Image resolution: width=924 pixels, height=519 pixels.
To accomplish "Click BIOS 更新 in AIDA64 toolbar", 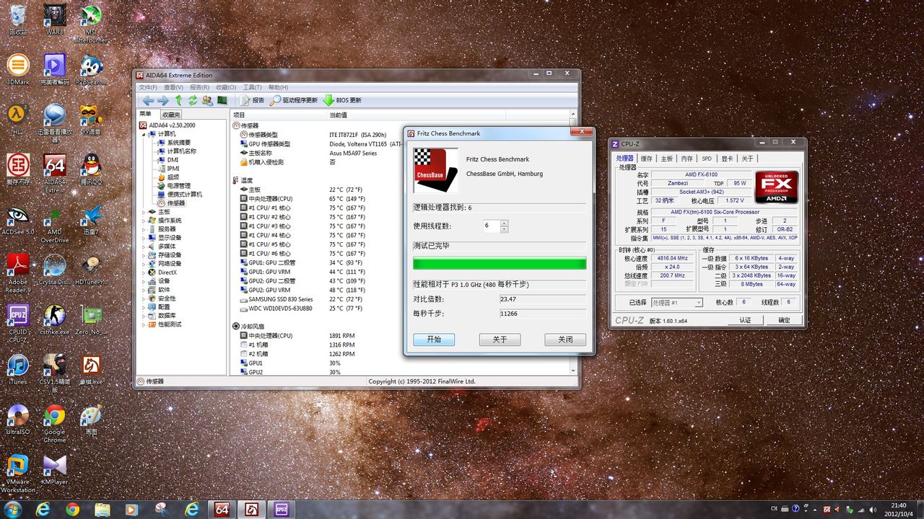I will point(342,100).
